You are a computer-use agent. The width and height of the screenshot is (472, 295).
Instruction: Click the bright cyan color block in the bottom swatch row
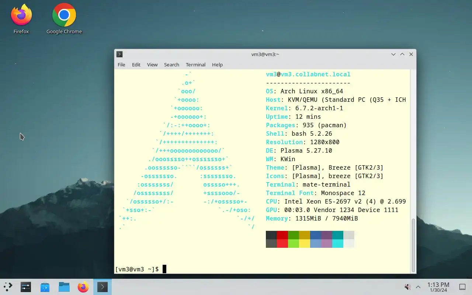pos(338,243)
